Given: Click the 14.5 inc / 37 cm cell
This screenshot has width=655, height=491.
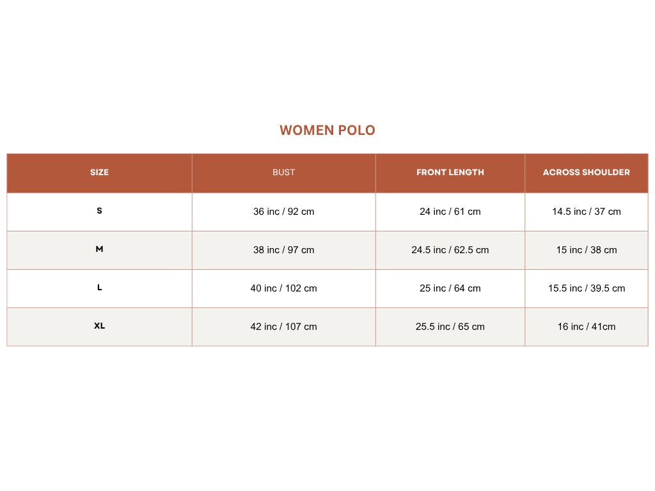Looking at the screenshot, I should point(586,212).
